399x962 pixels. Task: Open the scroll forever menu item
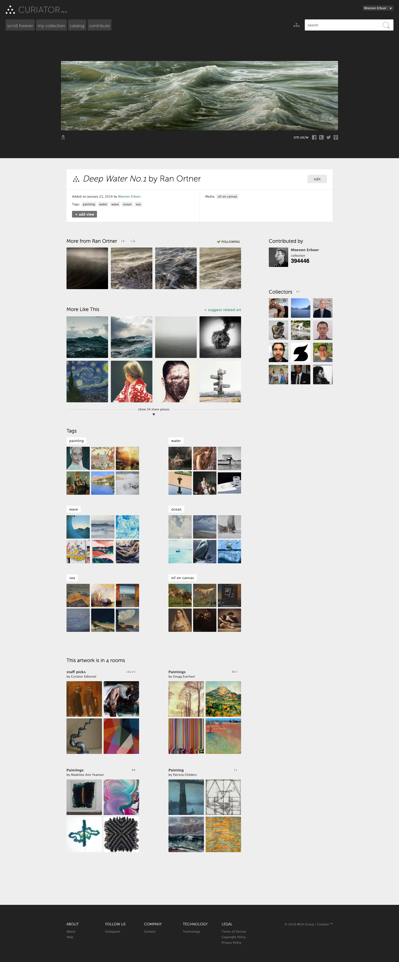[x=20, y=26]
